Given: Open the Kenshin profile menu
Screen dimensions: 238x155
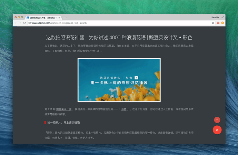Looking at the screenshot, I should (215, 17).
